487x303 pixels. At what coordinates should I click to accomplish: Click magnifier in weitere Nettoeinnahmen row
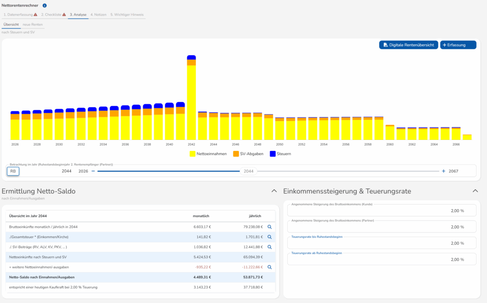270,267
